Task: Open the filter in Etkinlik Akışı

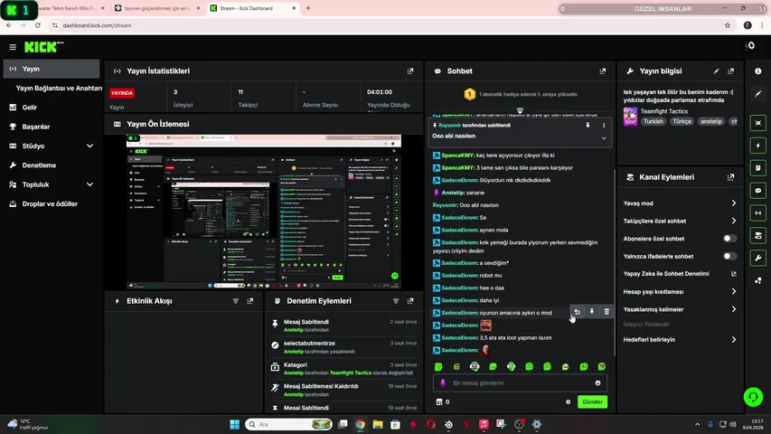Action: 236,301
